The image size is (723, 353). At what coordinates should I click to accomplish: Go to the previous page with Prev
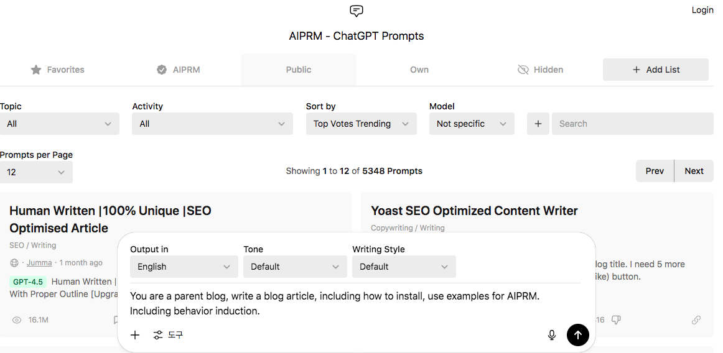click(655, 171)
